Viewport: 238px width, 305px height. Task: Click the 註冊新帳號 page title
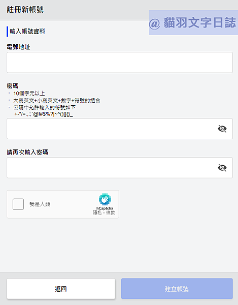pos(25,10)
